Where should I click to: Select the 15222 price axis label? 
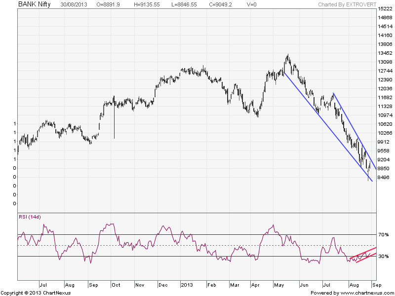pos(385,9)
